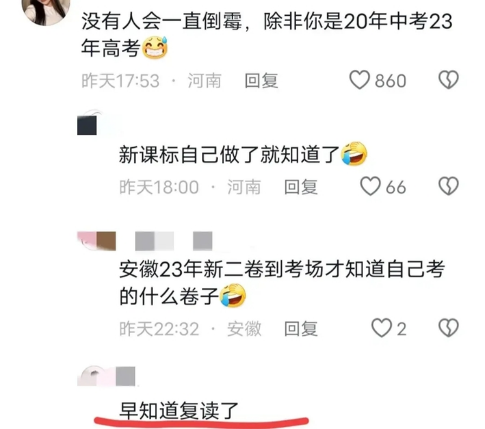Tap the 860 like count
This screenshot has width=485, height=429.
(x=390, y=81)
